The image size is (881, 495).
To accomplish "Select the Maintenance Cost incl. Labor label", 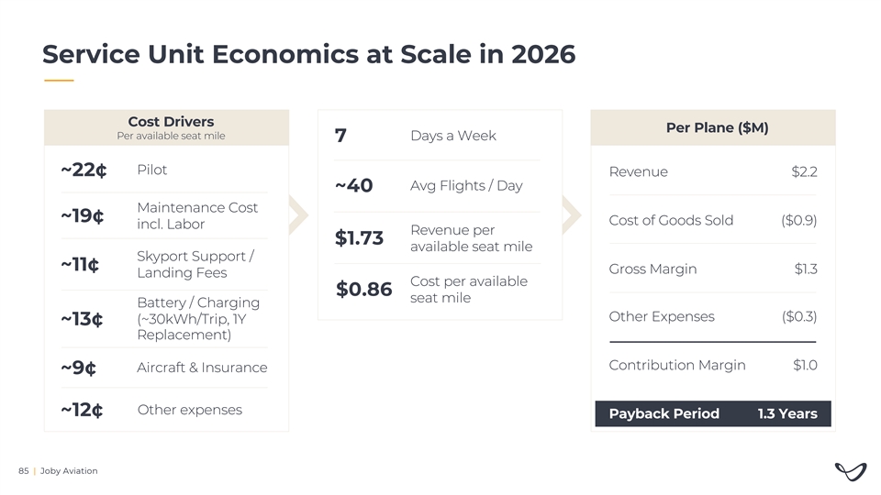I will click(197, 215).
